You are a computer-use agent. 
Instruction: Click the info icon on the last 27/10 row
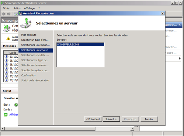coord(6,80)
